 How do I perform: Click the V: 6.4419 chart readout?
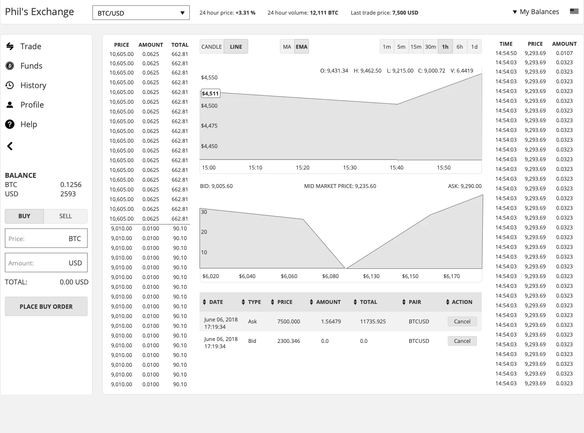462,71
